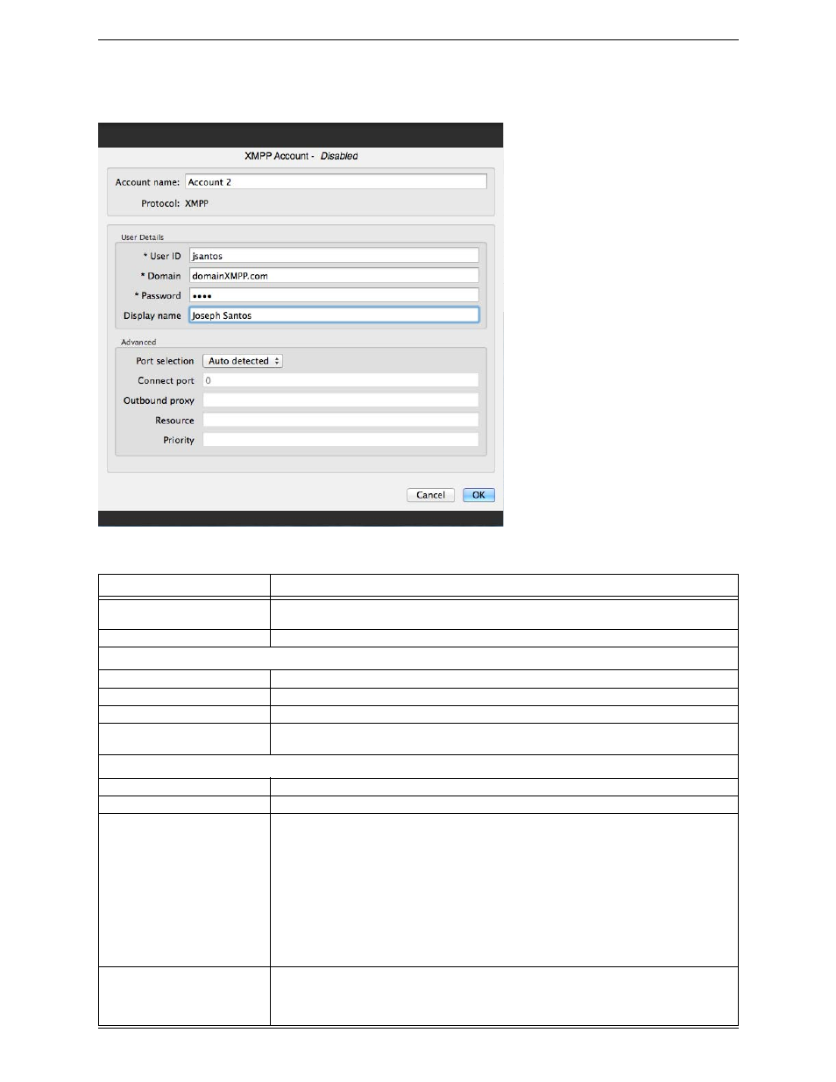Click the Port selection label
Viewport: 836px width, 1082px height.
tap(165, 361)
